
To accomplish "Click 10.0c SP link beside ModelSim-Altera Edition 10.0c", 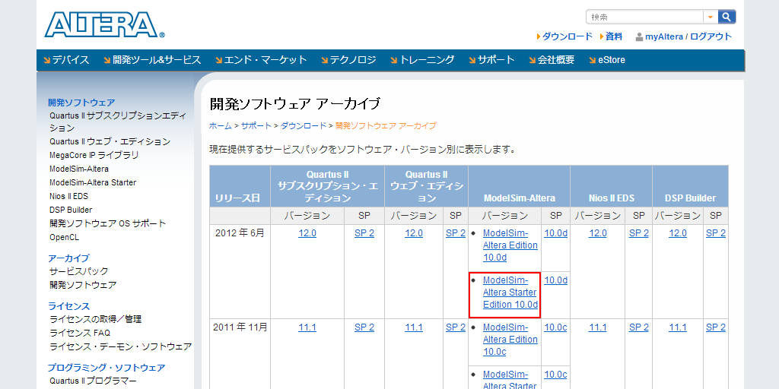I will click(555, 327).
